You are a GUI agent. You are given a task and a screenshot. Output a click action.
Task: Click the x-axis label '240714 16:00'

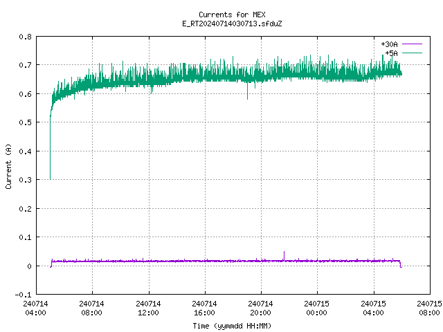pyautogui.click(x=204, y=308)
